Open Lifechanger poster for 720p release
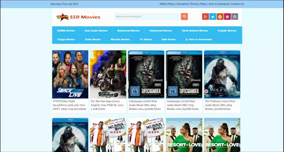284x152 pixels. 184,74
